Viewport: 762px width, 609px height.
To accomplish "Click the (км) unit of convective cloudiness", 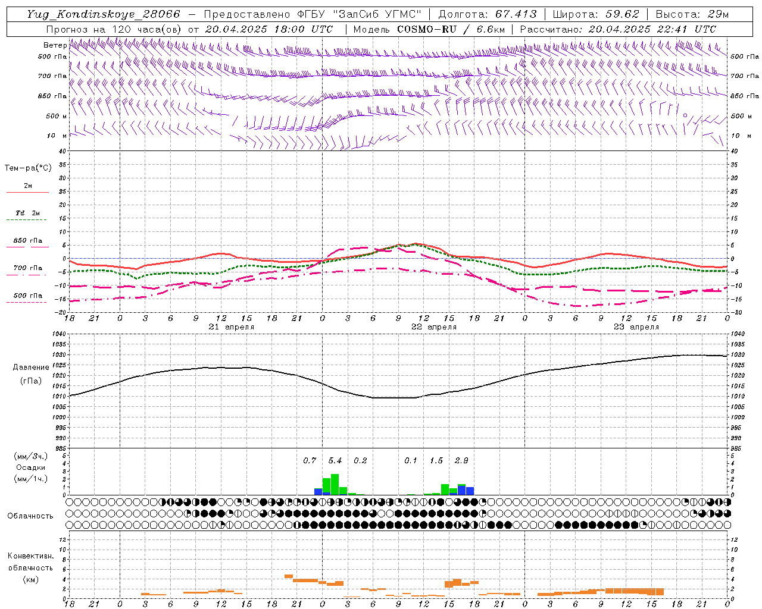I will tap(30, 579).
